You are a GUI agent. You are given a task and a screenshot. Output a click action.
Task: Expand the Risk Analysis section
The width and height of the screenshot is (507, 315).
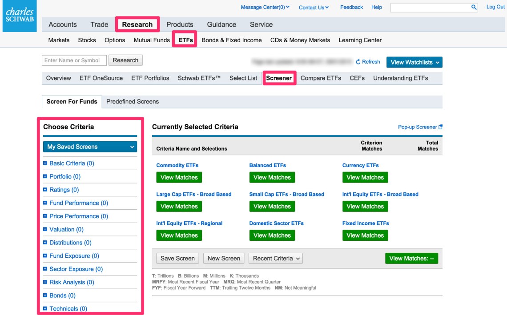68,283
